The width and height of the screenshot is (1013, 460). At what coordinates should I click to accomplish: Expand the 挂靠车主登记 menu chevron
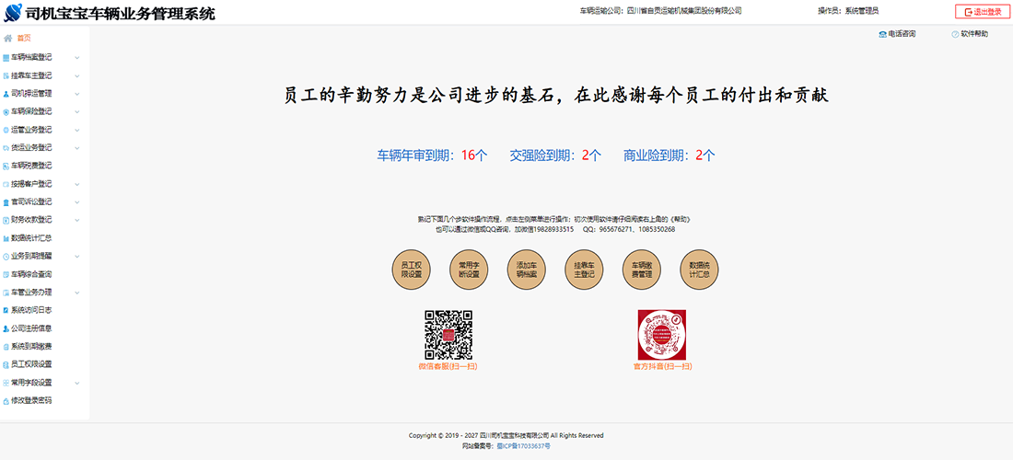click(76, 75)
